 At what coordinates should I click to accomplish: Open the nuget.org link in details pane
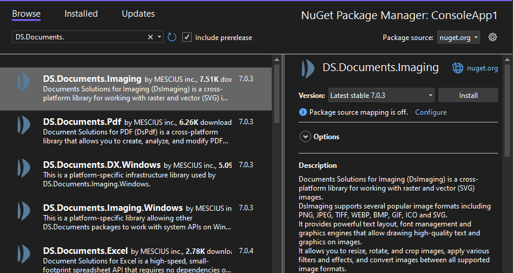tap(483, 68)
